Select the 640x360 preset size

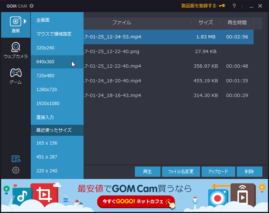(x=57, y=62)
